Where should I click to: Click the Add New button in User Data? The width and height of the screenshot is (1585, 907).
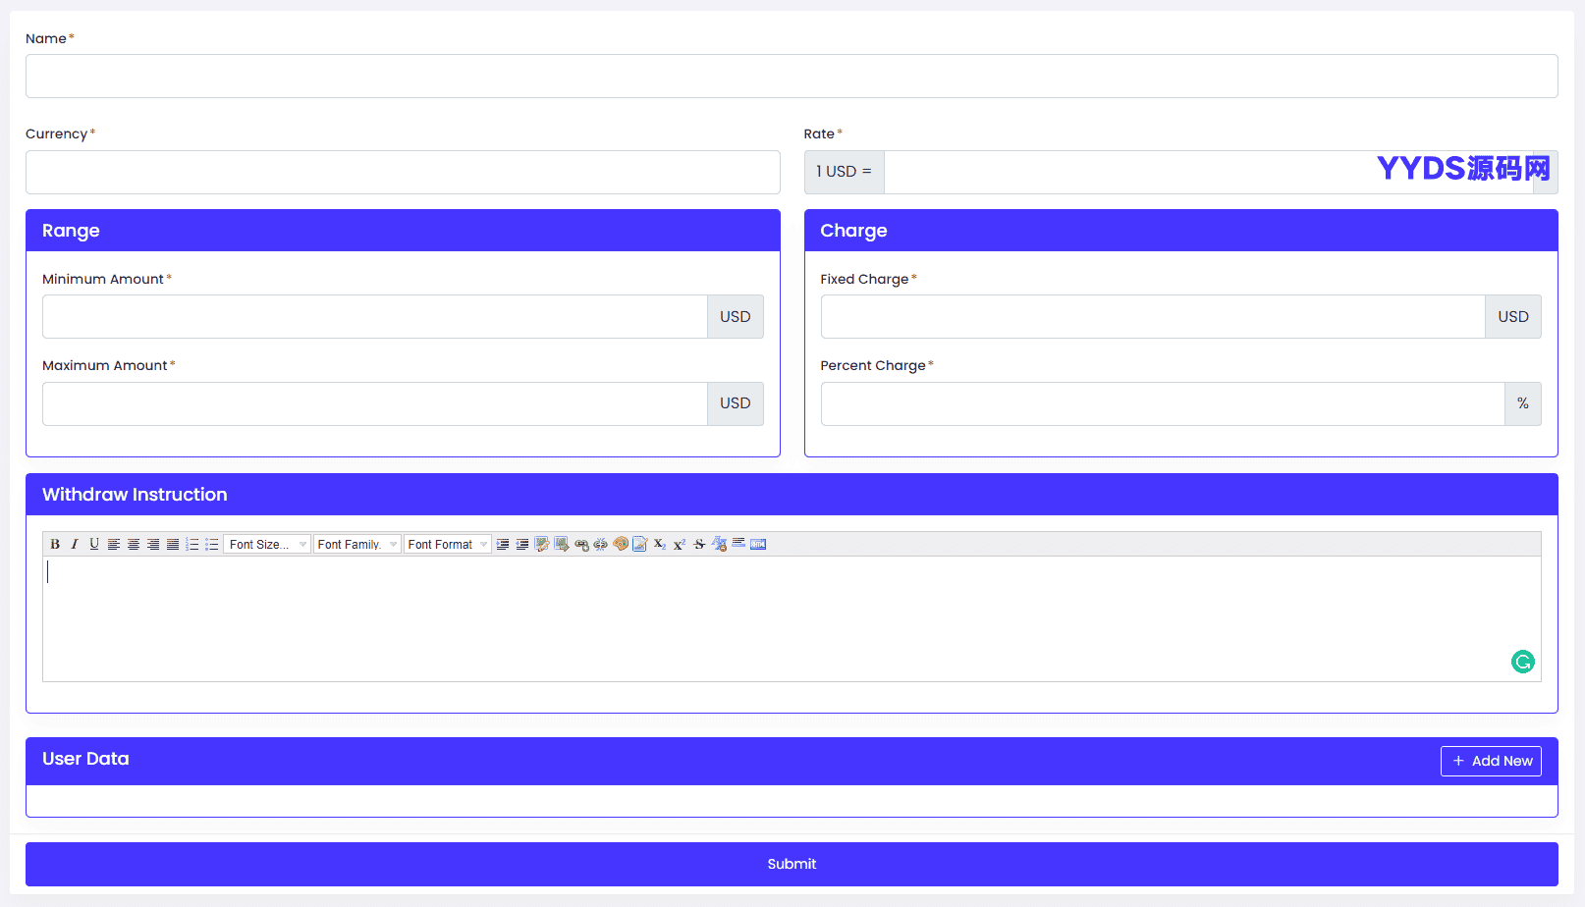[x=1491, y=761]
